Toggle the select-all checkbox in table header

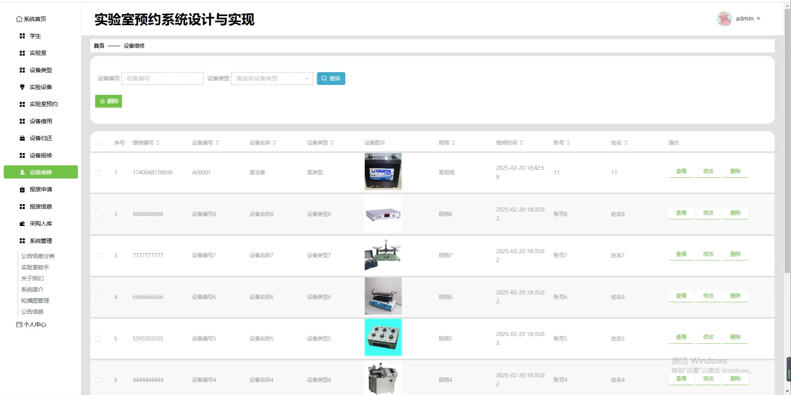(98, 143)
